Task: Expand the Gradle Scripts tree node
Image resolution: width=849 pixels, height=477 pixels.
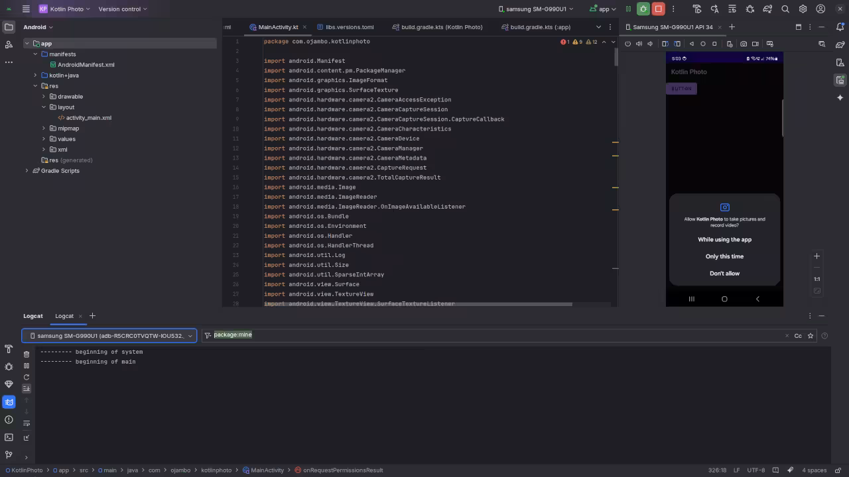Action: coord(27,171)
